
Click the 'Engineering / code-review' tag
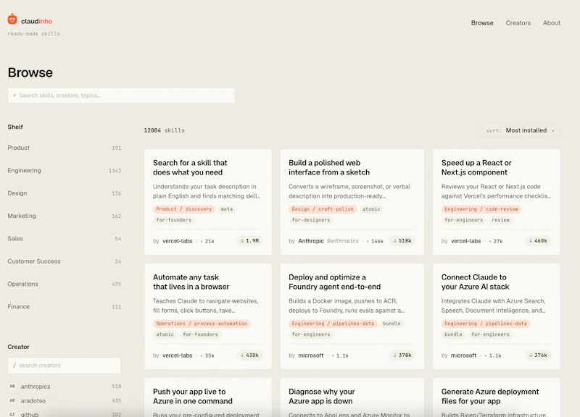pos(481,209)
